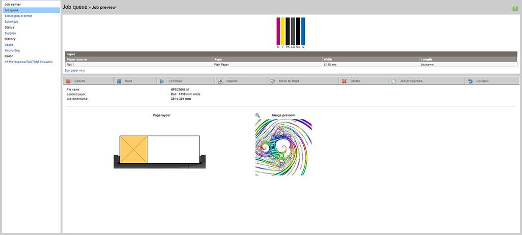Click the Hold pause icon
The height and width of the screenshot is (235, 522).
pyautogui.click(x=119, y=81)
